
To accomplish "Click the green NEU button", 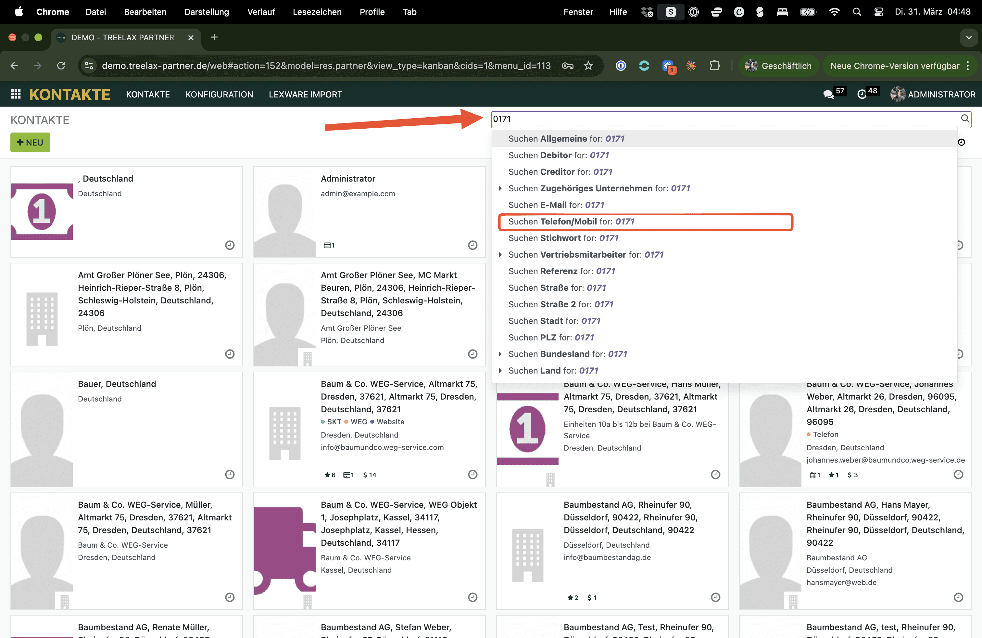I will point(30,142).
